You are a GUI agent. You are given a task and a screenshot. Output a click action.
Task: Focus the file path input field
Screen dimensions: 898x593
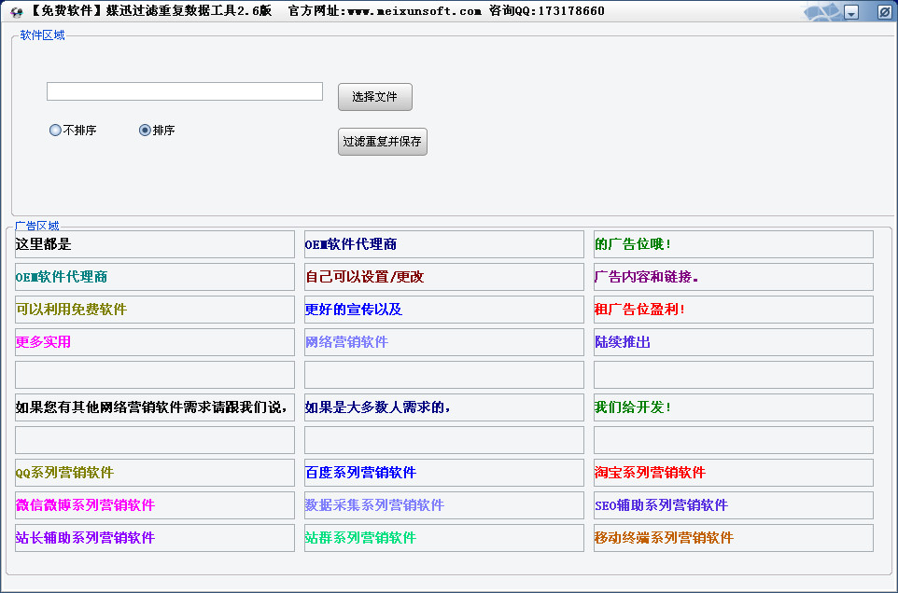tap(185, 91)
